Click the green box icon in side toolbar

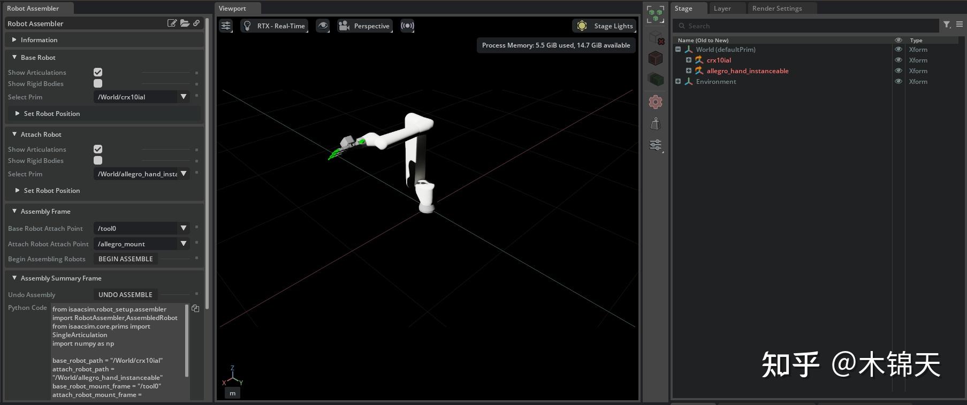click(x=656, y=80)
